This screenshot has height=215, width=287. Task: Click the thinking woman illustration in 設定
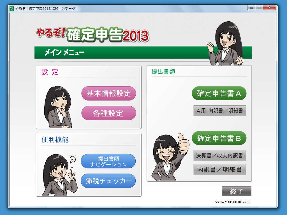[58, 107]
